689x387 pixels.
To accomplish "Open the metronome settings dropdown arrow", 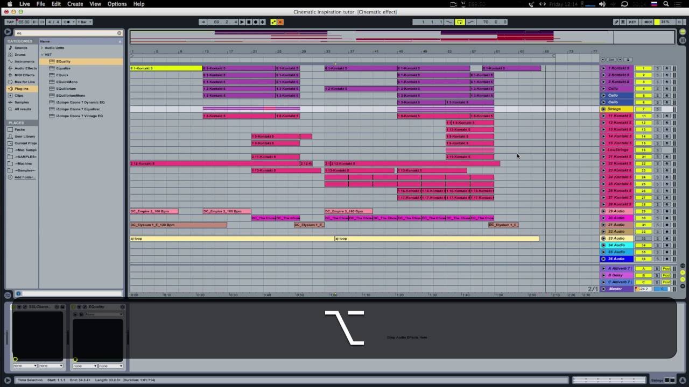I will 73,22.
